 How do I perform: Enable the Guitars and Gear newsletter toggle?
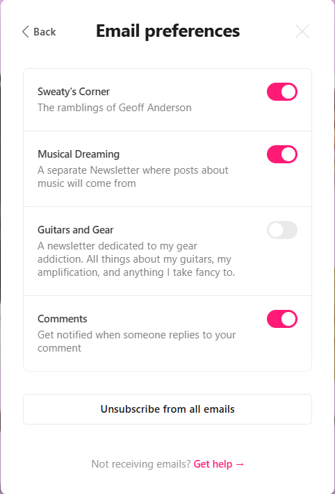coord(282,230)
